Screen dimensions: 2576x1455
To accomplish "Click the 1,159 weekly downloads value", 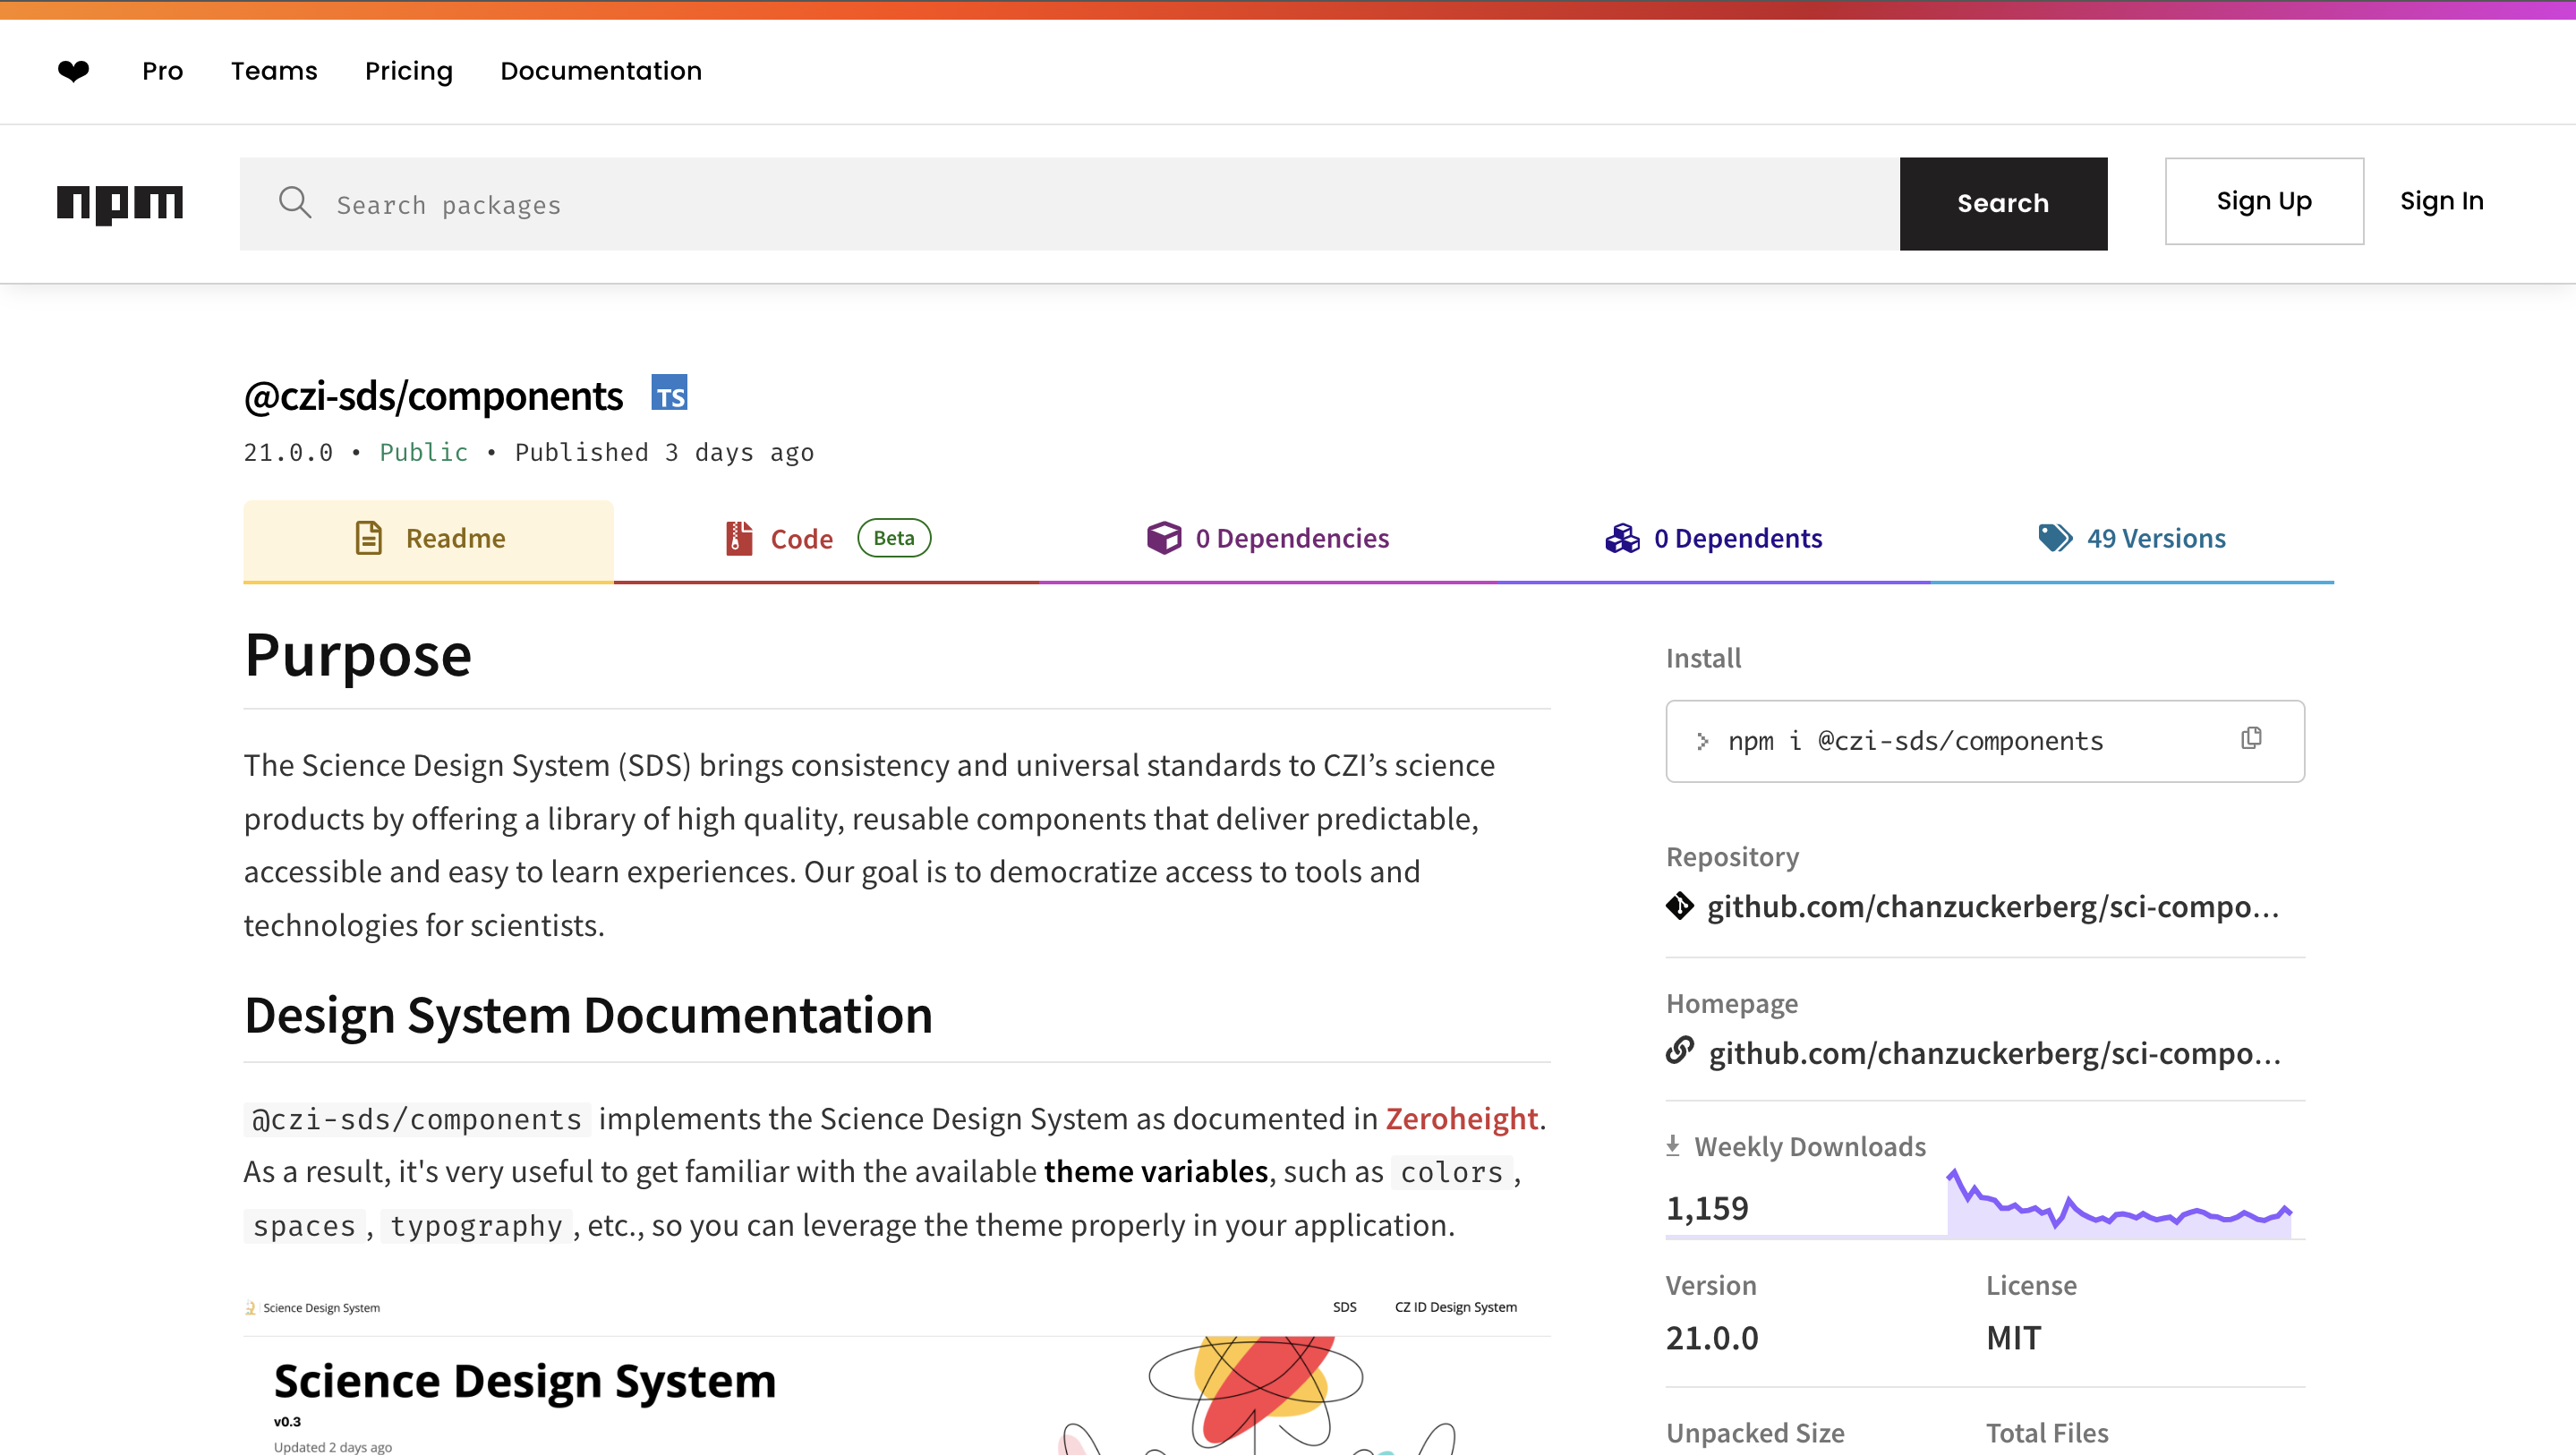I will pos(1707,1208).
